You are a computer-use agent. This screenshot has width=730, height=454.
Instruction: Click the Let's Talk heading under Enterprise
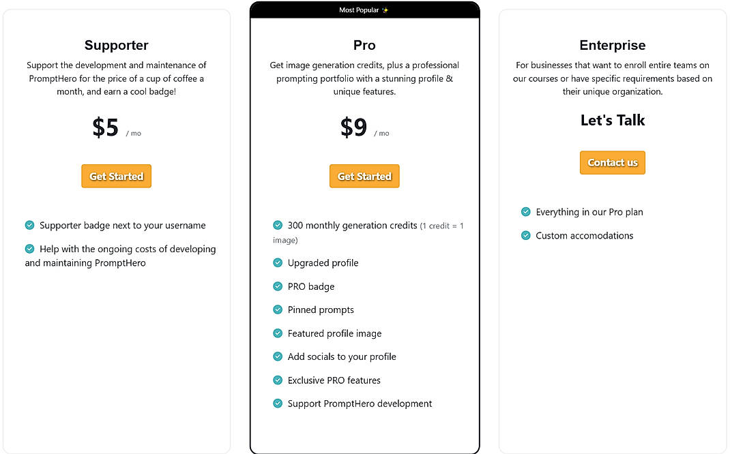point(612,120)
